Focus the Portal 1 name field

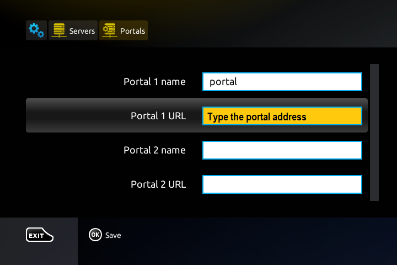coord(282,82)
